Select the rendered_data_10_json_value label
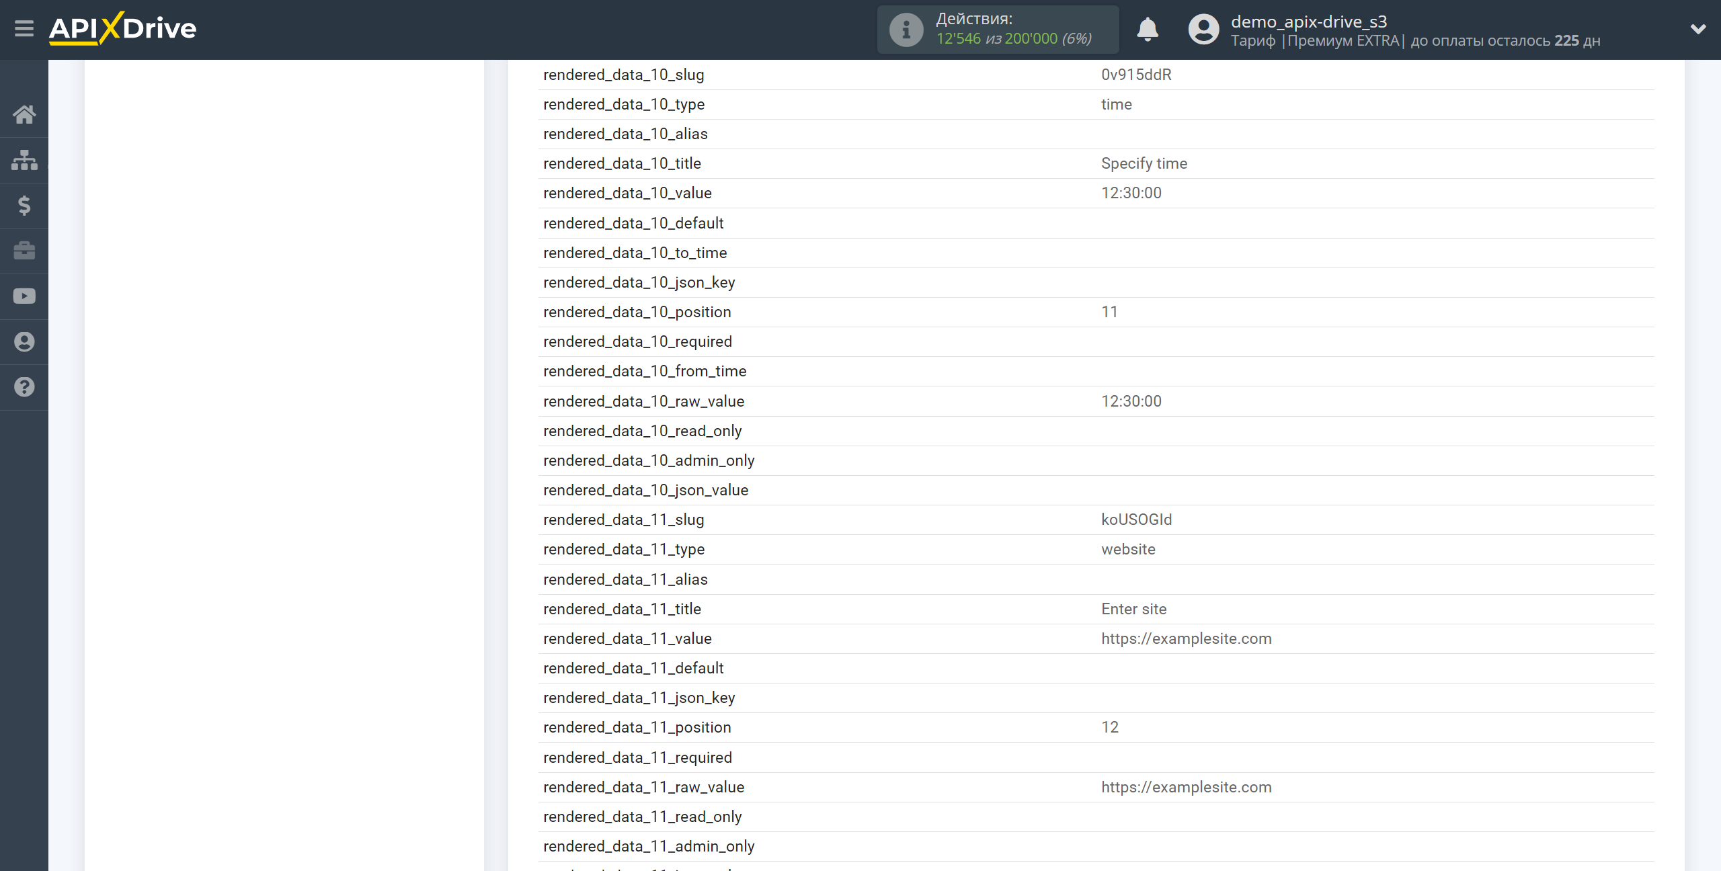Viewport: 1721px width, 871px height. [645, 490]
